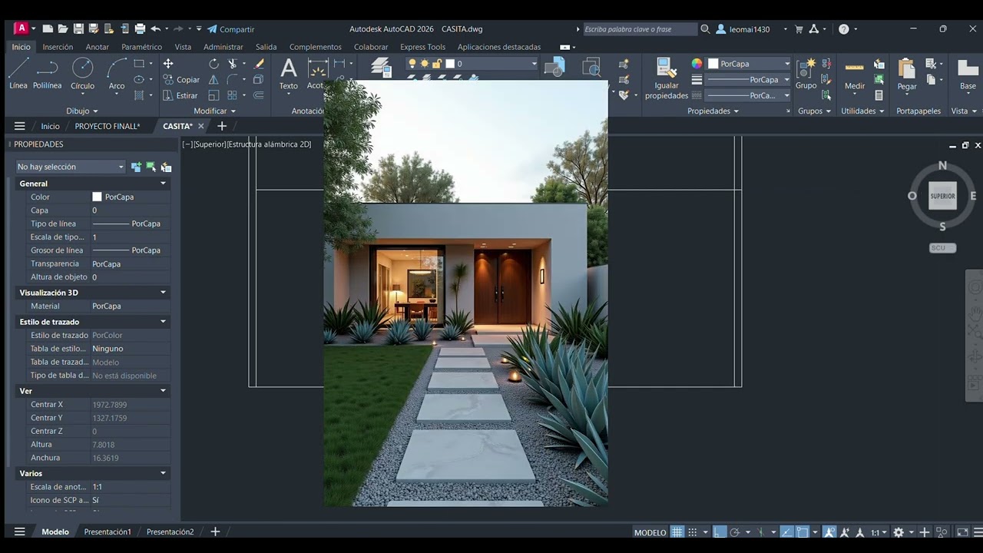Click the Compartir button
Viewport: 983px width, 553px height.
[x=230, y=29]
